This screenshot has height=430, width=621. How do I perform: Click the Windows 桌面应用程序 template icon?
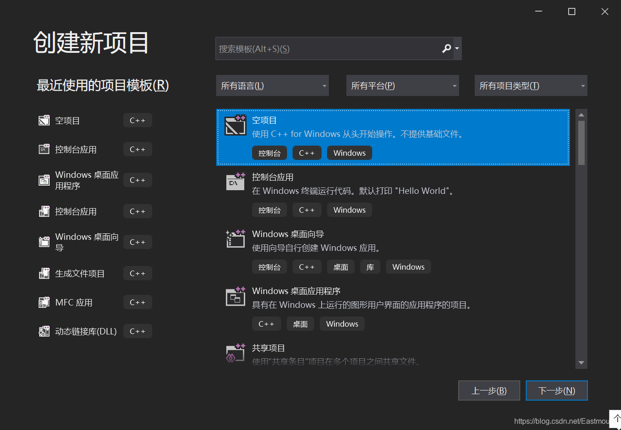pos(236,296)
